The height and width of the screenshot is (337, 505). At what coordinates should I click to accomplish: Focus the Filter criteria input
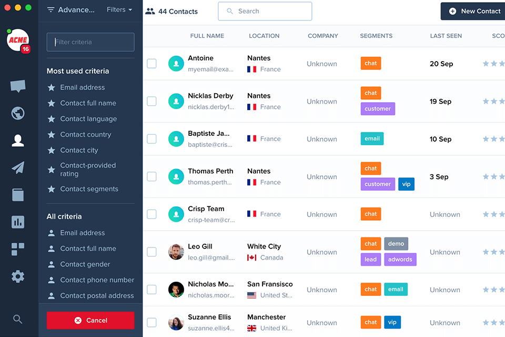pos(90,42)
